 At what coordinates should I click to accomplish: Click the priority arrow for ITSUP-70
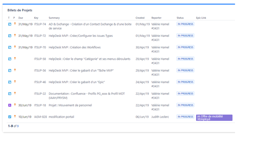click(x=15, y=47)
